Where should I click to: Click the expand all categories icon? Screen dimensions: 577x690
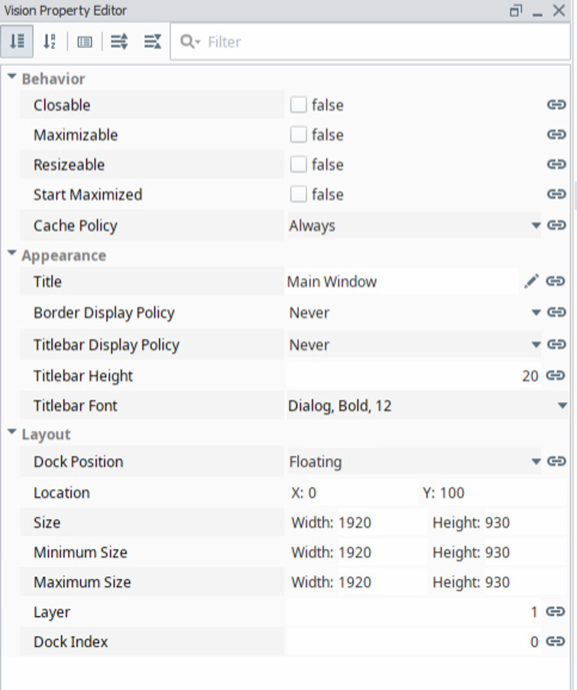(x=118, y=42)
